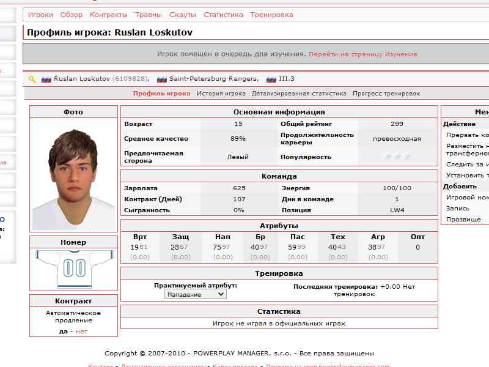Click the Запись add option
Image resolution: width=489 pixels, height=367 pixels.
pyautogui.click(x=458, y=209)
